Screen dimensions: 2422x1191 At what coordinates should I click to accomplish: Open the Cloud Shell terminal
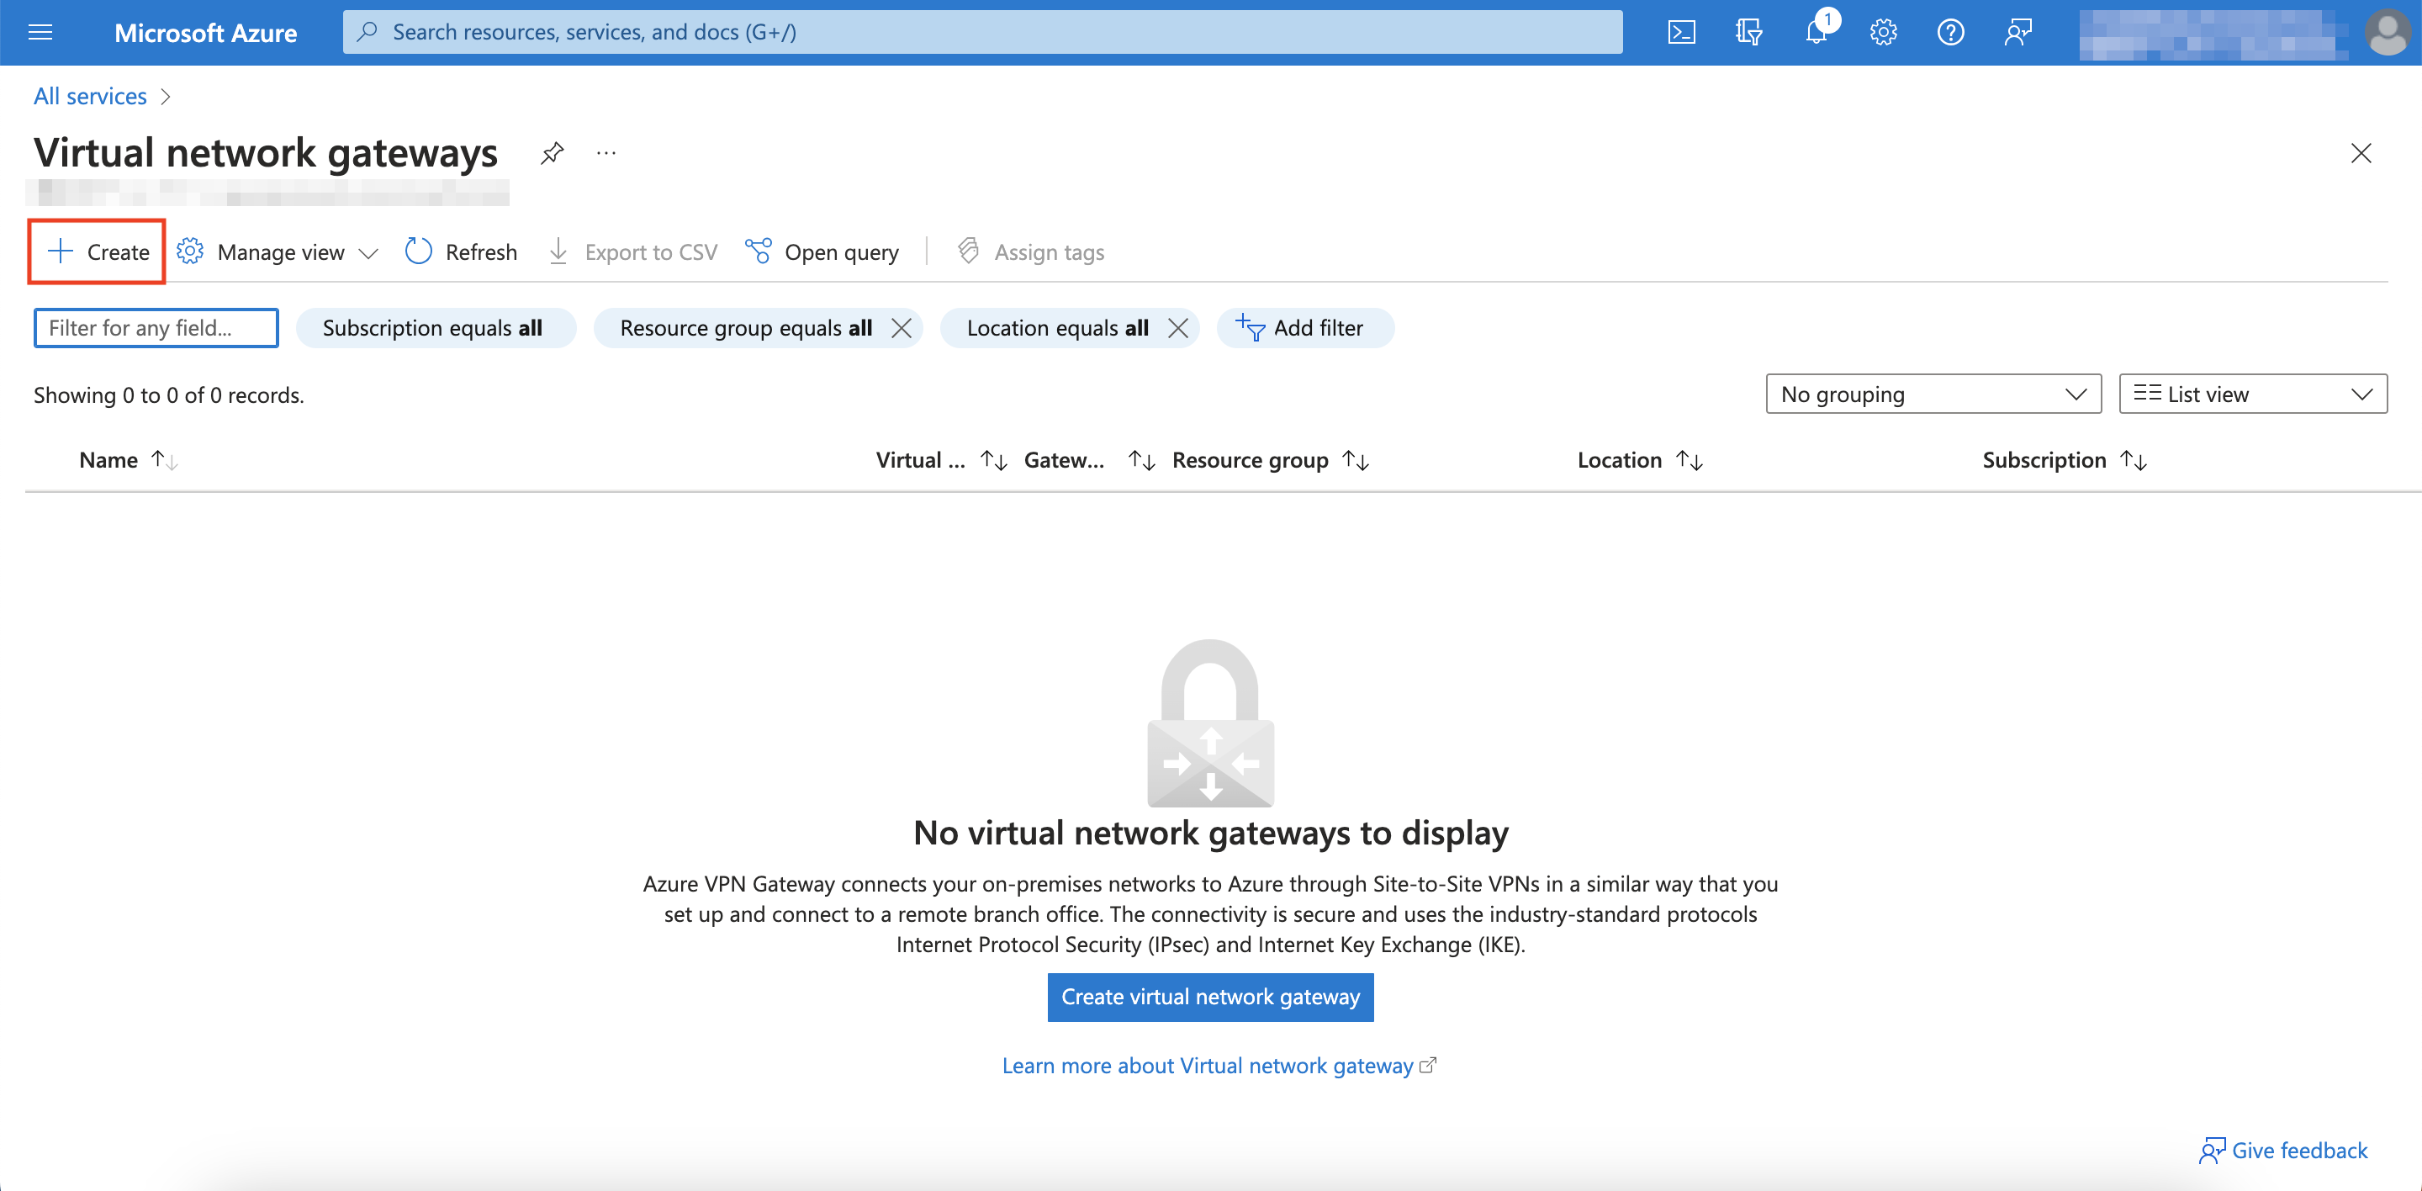point(1682,31)
